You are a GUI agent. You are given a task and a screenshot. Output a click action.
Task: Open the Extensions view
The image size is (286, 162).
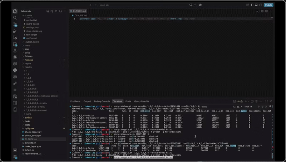(x=15, y=44)
